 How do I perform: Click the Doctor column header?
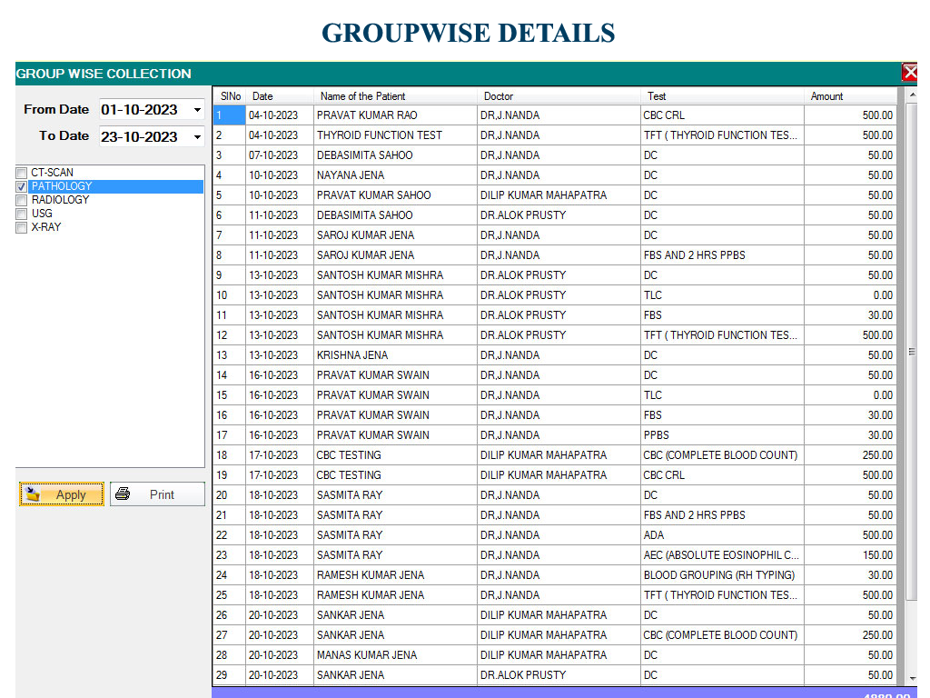tap(499, 96)
